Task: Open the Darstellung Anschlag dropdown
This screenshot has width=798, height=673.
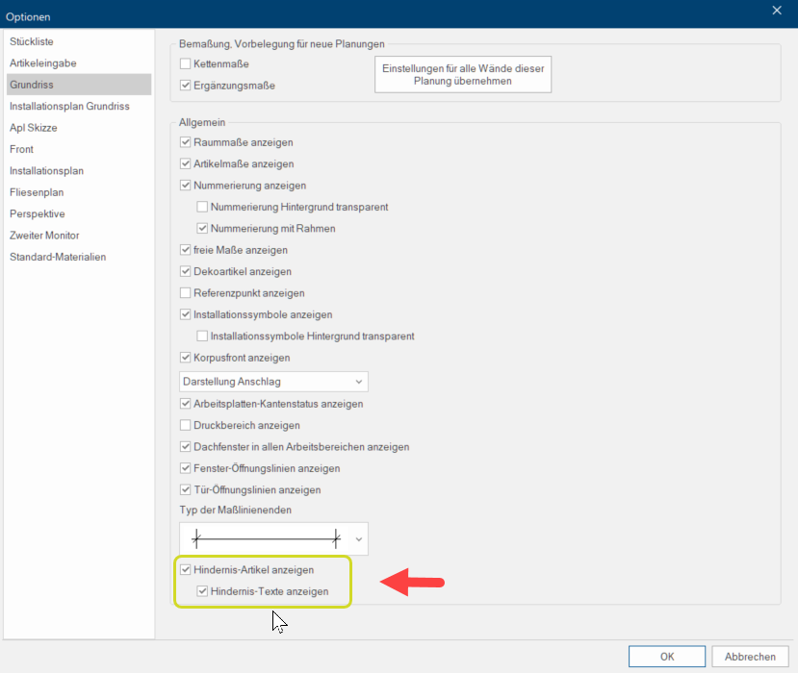Action: pos(273,382)
